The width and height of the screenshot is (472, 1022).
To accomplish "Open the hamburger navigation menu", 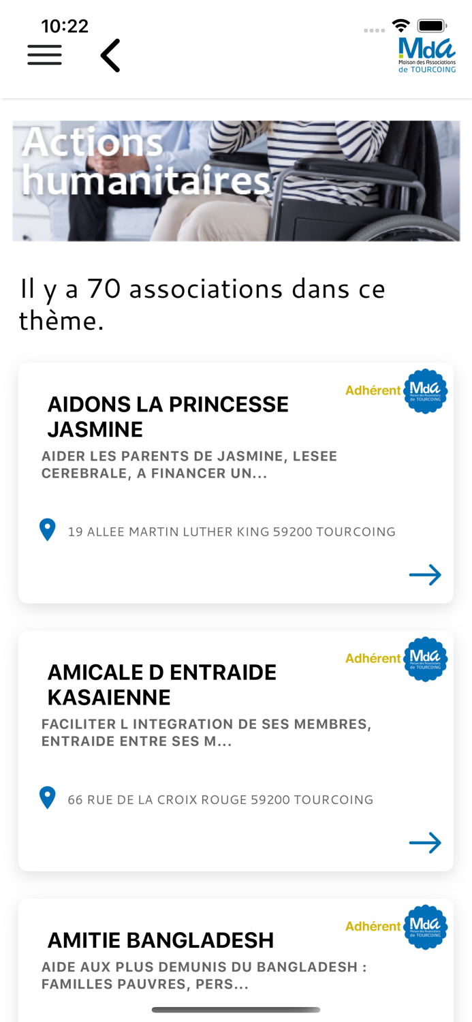I will 44,55.
